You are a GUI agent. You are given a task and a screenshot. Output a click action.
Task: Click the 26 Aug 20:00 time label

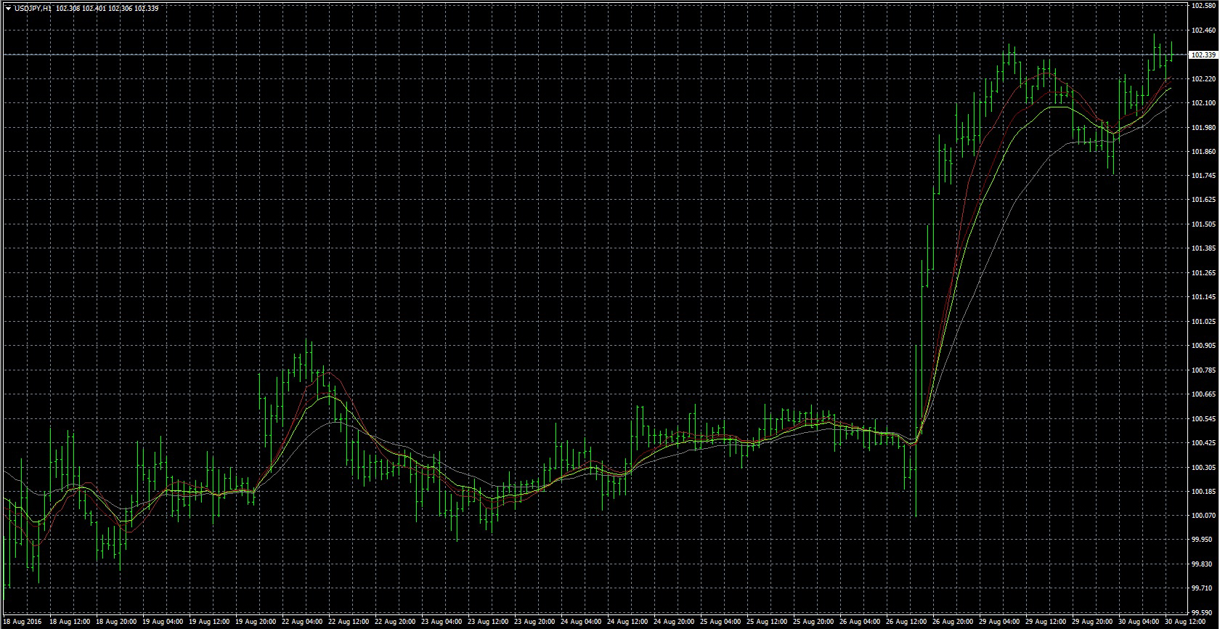953,622
